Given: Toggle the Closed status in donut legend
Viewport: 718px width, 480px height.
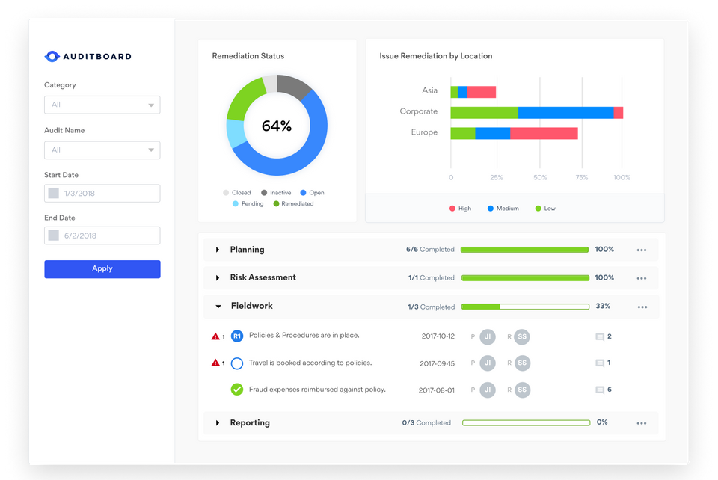Looking at the screenshot, I should [x=233, y=192].
